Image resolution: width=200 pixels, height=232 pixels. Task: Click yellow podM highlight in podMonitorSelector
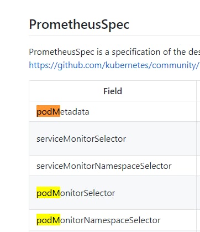point(48,192)
